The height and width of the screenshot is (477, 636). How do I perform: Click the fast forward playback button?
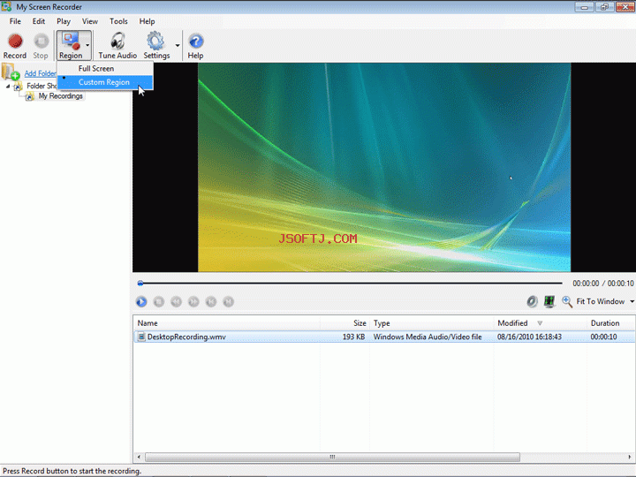coord(193,302)
